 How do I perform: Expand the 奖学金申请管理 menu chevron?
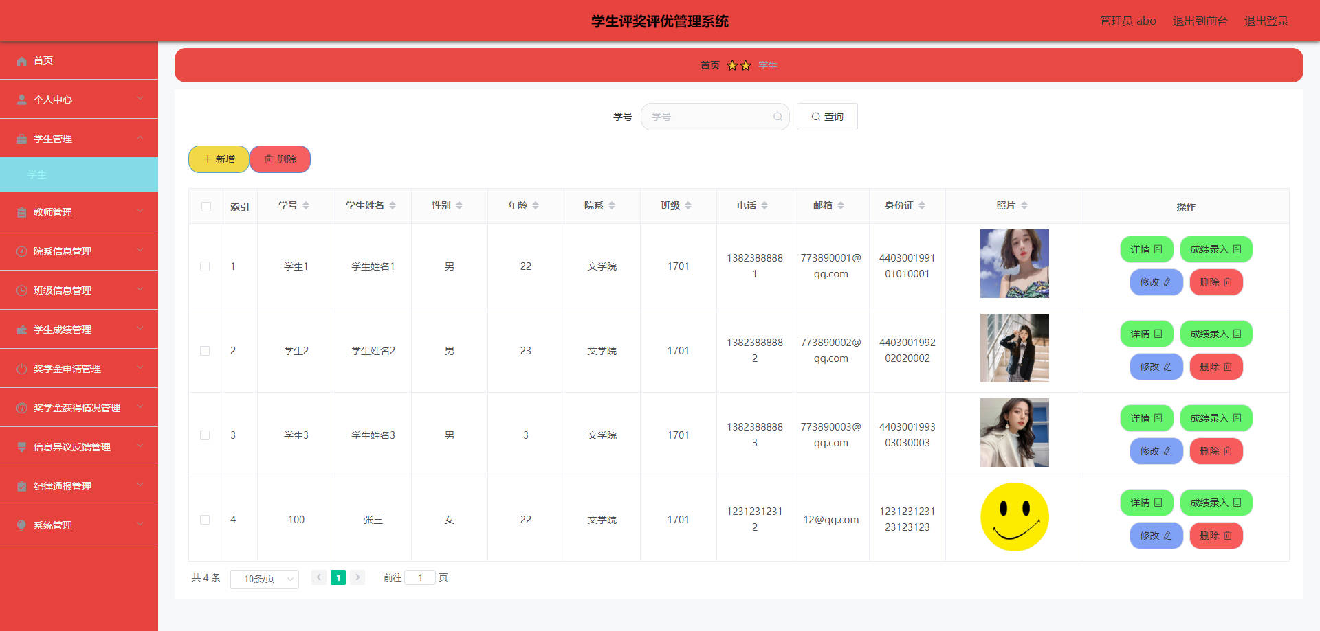(x=140, y=368)
